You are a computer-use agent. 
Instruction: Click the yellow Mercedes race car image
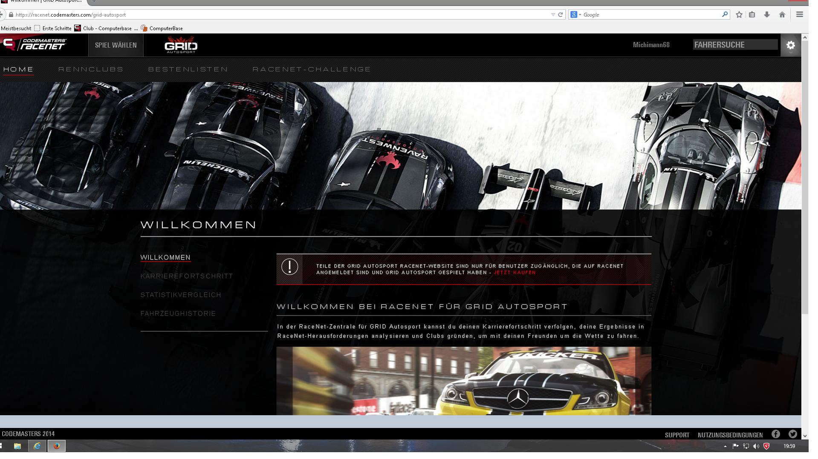point(464,381)
